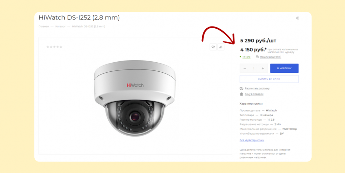The image size is (345, 173).
Task: Open the Рассчитать доставку link
Action: [x=257, y=89]
